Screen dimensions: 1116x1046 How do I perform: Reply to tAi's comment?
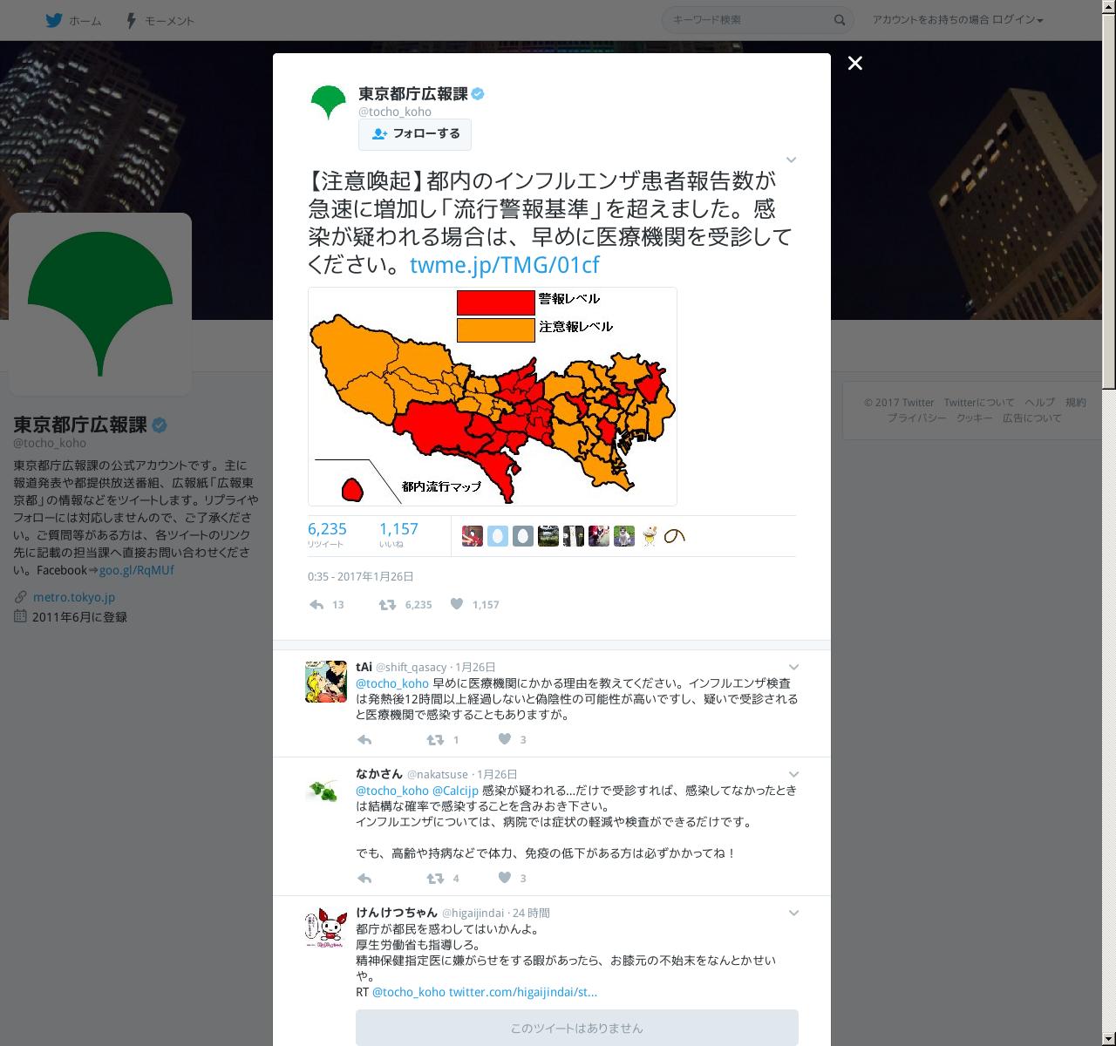click(364, 740)
